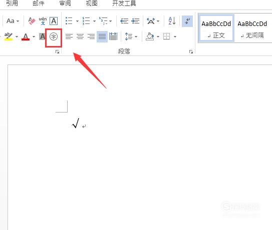Toggle show/hide paragraph marks
The height and width of the screenshot is (230, 272).
pos(187,21)
